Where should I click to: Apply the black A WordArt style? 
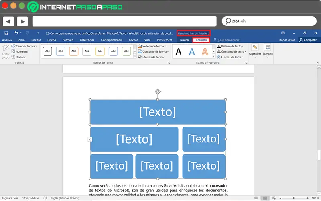coord(179,52)
